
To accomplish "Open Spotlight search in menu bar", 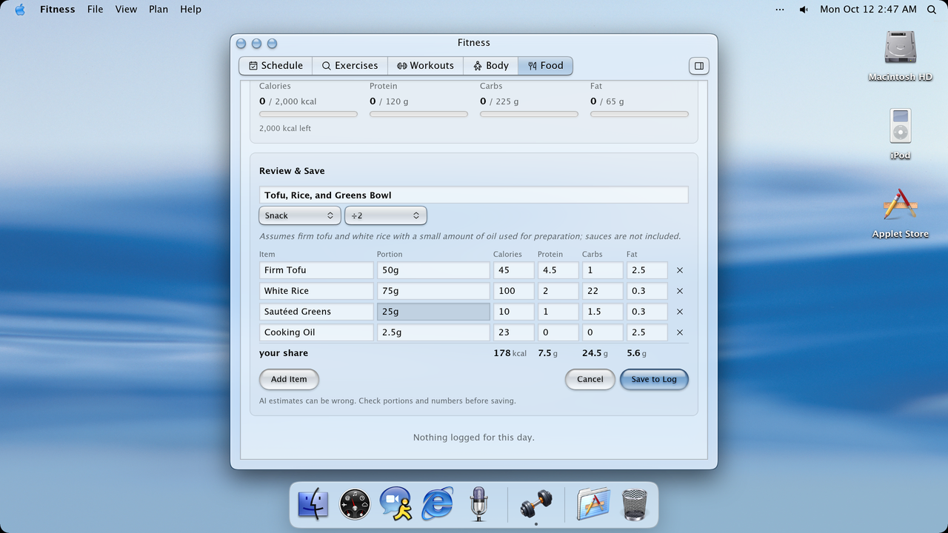I will click(x=932, y=10).
